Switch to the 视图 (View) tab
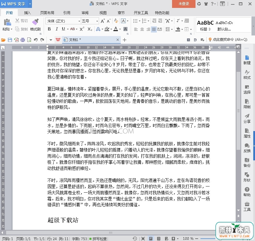The height and width of the screenshot is (241, 255). click(x=103, y=13)
